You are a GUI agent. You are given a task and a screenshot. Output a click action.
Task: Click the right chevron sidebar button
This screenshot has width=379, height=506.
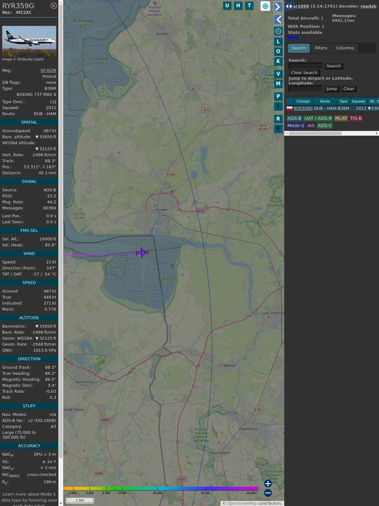[278, 7]
